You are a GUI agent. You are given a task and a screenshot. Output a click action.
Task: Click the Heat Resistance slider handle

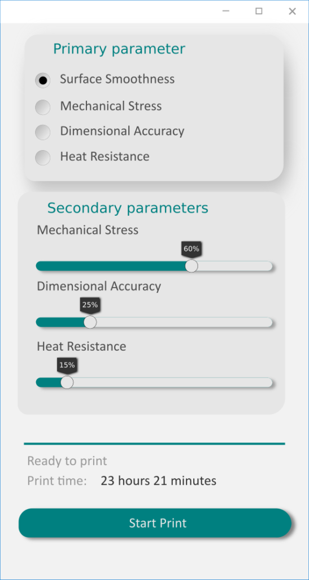[67, 382]
